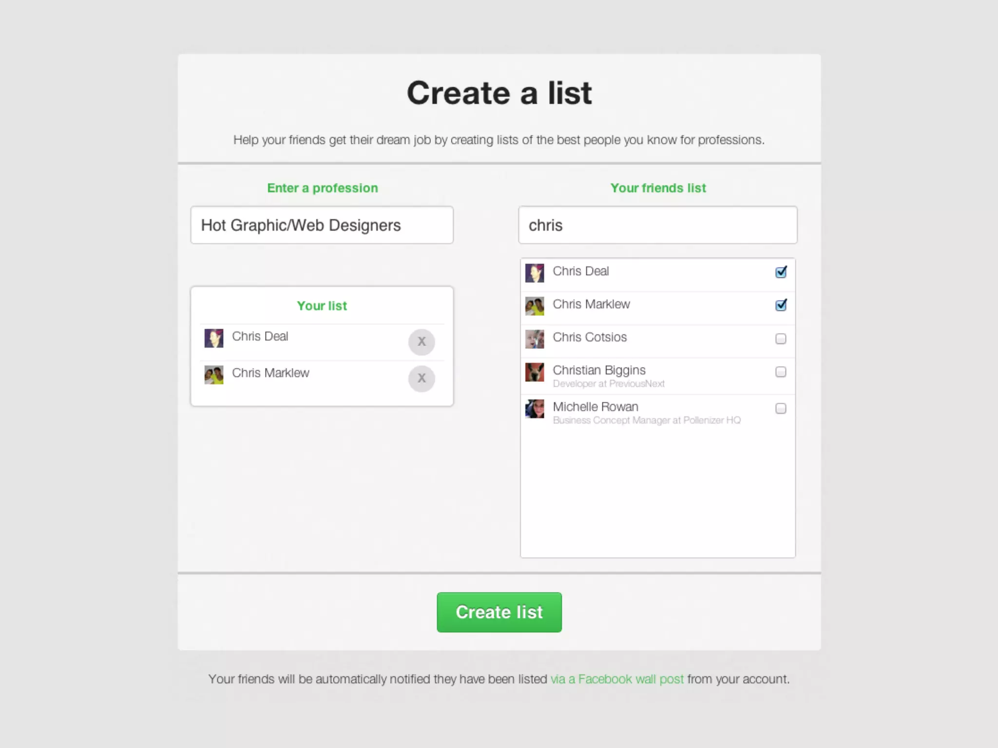Click Michelle Rowan's profile picture
The height and width of the screenshot is (748, 998).
[x=535, y=409]
